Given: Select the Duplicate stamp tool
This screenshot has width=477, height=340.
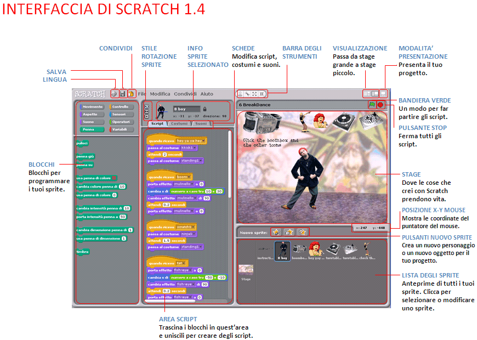Looking at the screenshot, I should (240, 94).
